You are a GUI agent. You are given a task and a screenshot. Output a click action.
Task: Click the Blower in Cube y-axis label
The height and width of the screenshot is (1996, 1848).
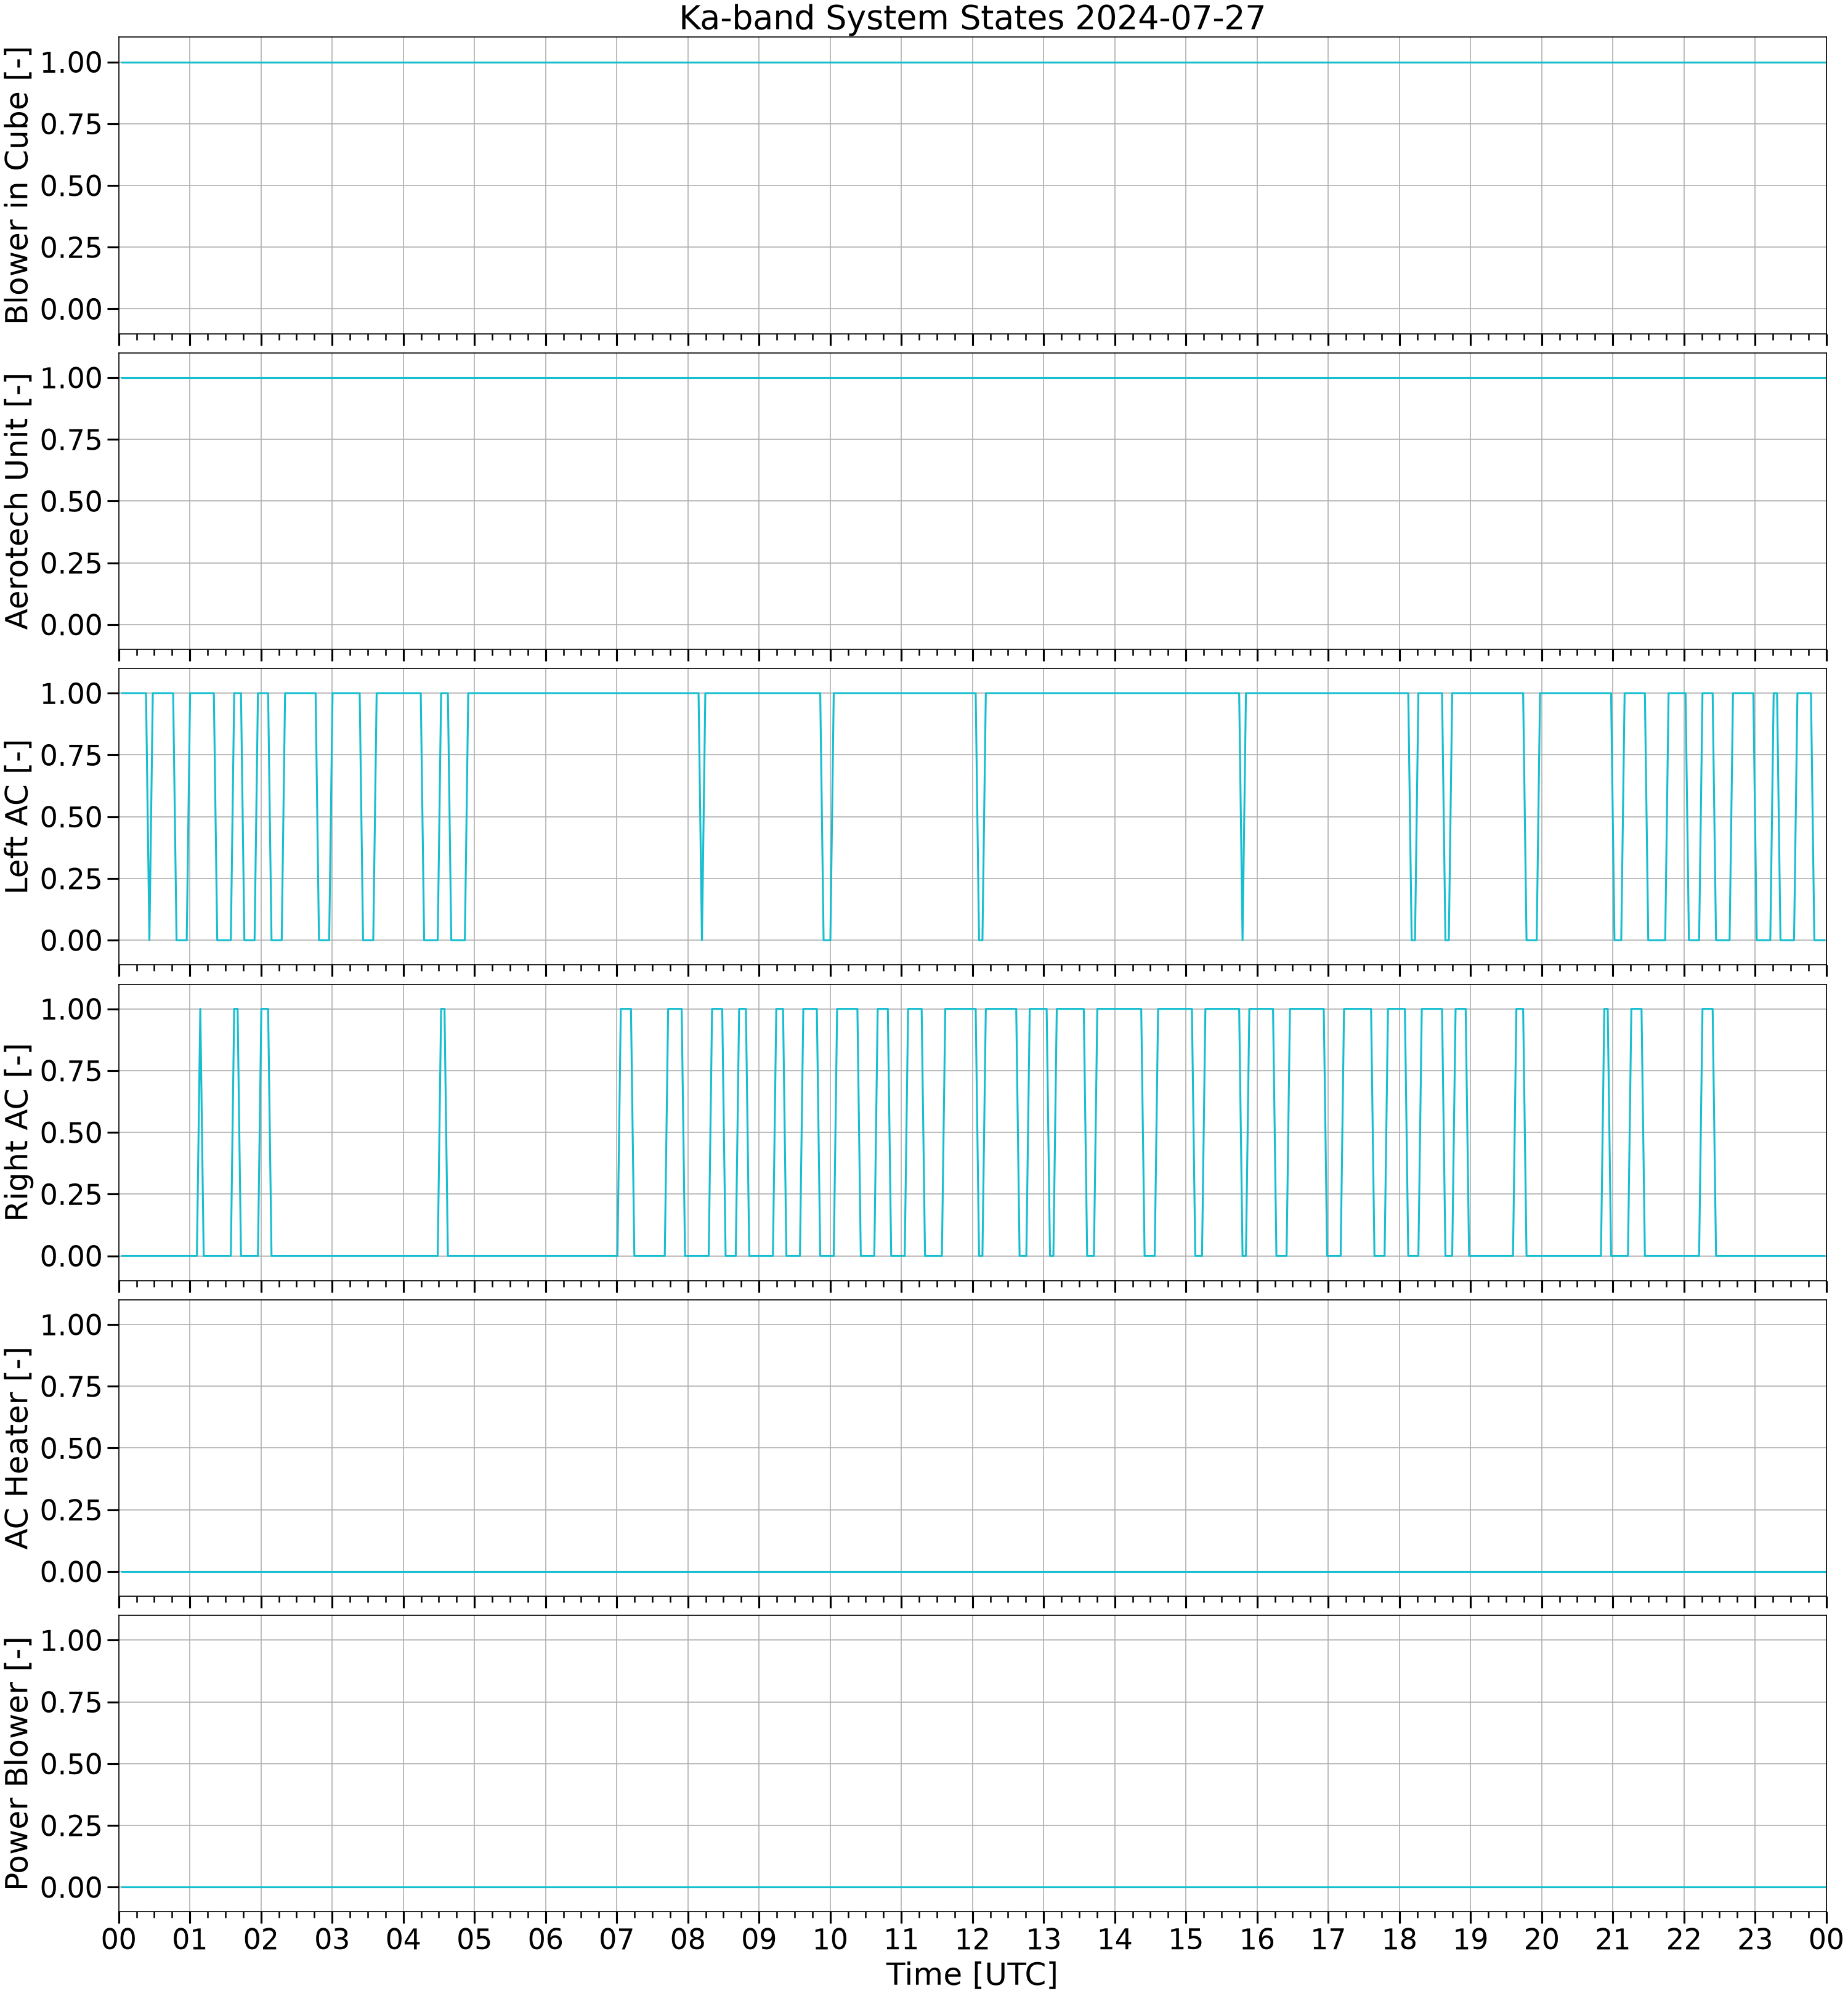[17, 186]
